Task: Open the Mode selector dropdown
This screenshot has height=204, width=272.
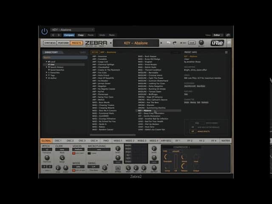Action: [x=78, y=167]
